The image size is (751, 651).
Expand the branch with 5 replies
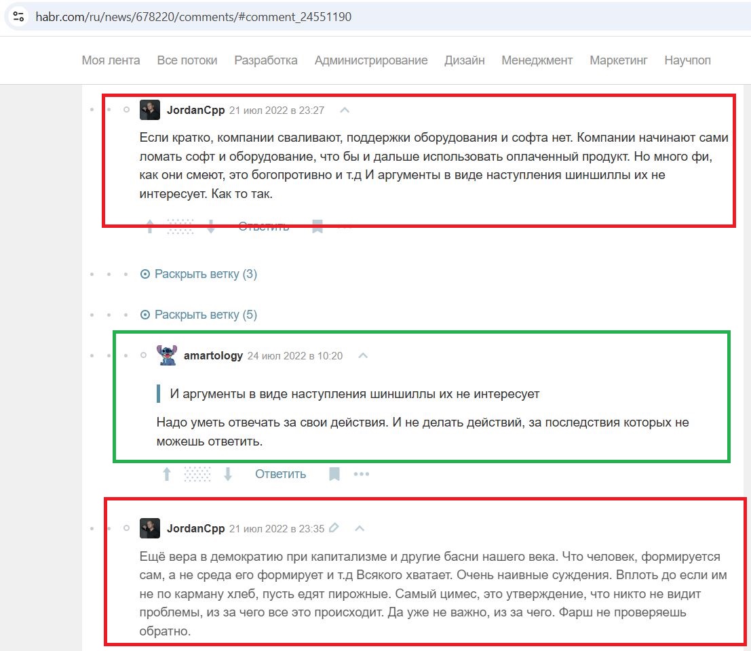click(x=199, y=315)
